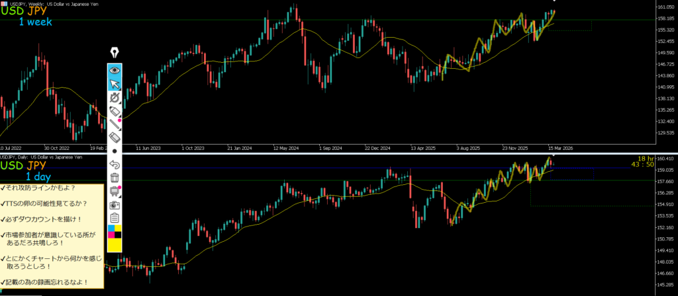Click the '1 week' label
678x296 pixels.
[36, 22]
